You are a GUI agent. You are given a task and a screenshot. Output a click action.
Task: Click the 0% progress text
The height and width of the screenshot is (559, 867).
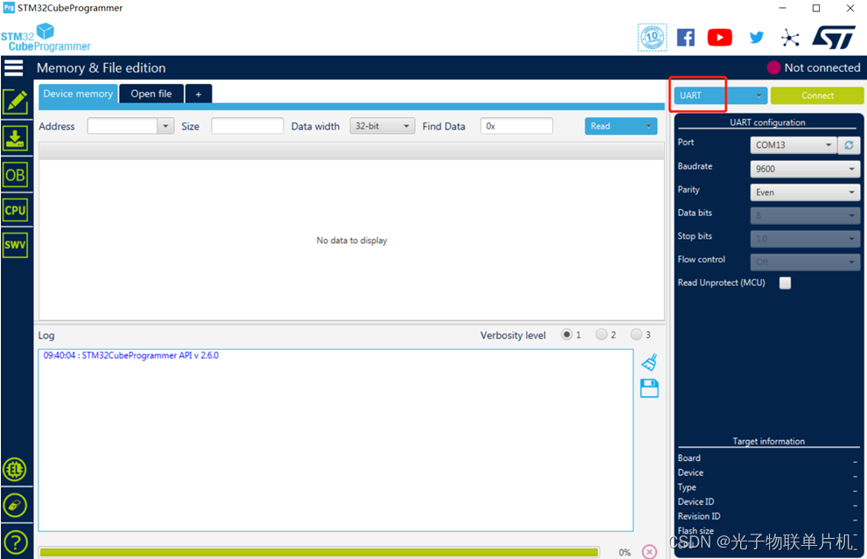tap(625, 552)
